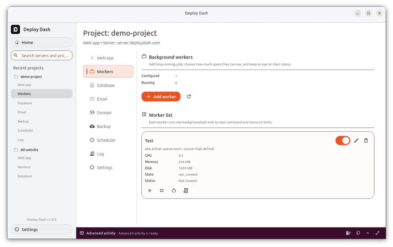Screen dimensions: 393x247
Task: Maximize the Deploy Dash window
Action: pyautogui.click(x=369, y=13)
